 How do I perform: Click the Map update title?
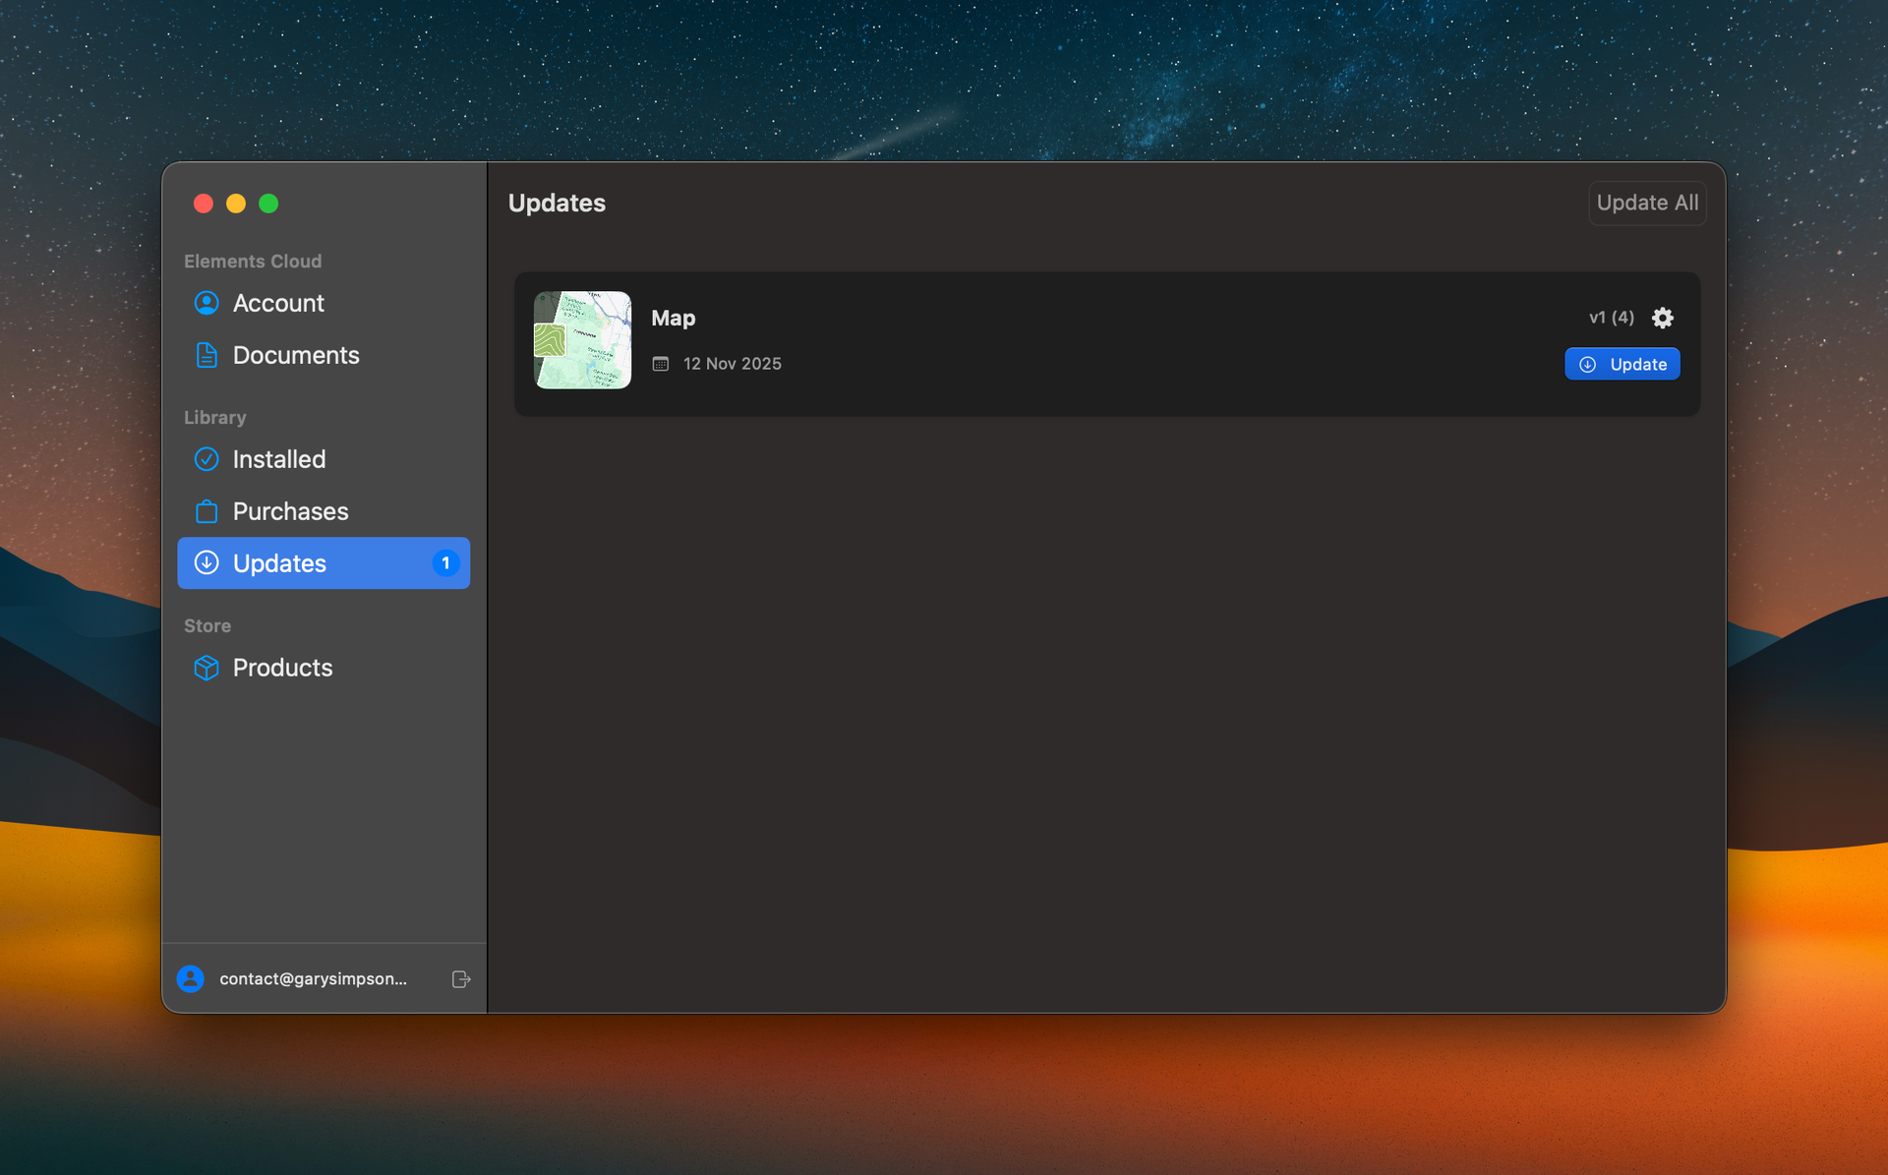coord(673,319)
